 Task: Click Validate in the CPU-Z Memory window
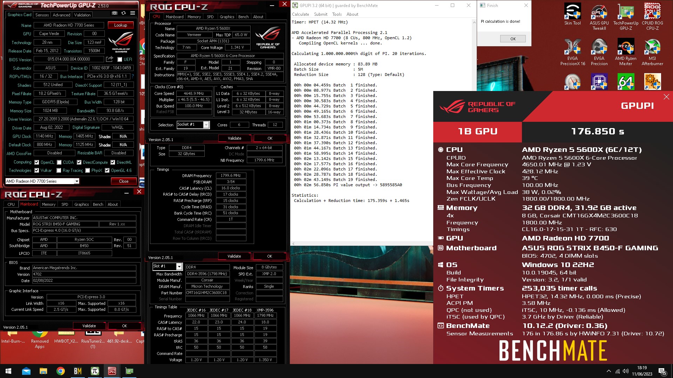234,256
